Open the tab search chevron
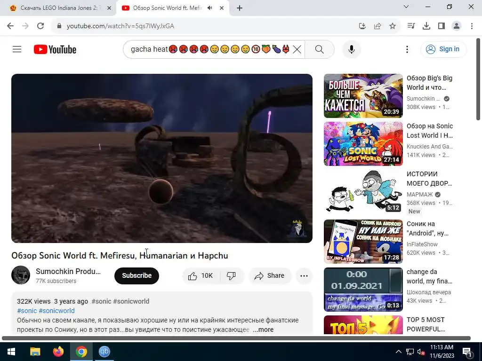Image resolution: width=482 pixels, height=361 pixels. click(406, 7)
